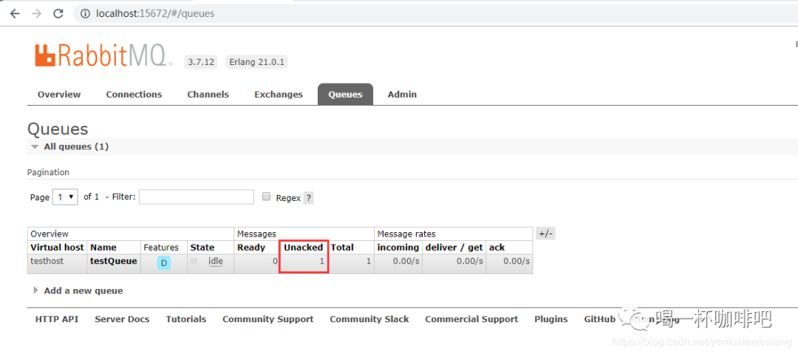798x354 pixels.
Task: Click the Erlang 21.0.1 version badge
Action: 257,62
